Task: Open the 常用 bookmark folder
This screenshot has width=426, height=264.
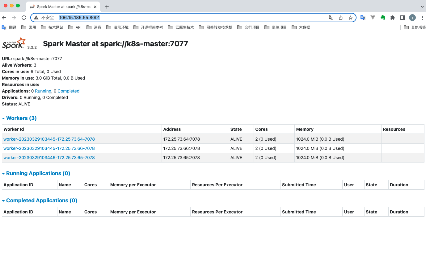Action: [29, 27]
